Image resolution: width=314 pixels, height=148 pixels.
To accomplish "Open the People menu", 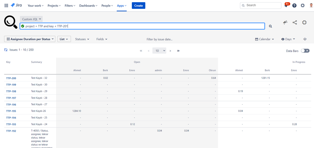I will pyautogui.click(x=107, y=6).
